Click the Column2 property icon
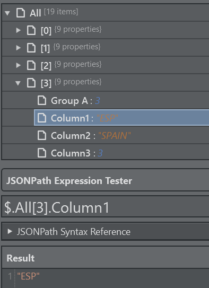 coord(42,135)
